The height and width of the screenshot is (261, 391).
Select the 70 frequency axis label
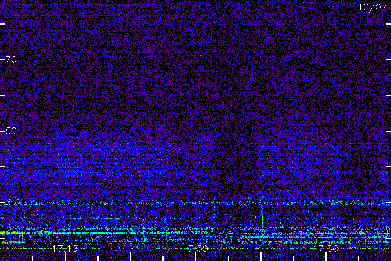pyautogui.click(x=11, y=60)
